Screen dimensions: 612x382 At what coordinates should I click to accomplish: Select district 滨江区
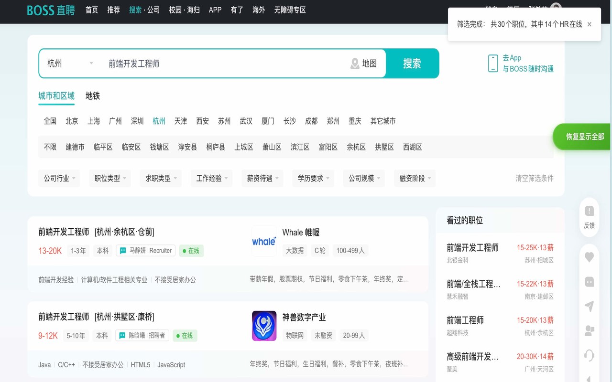click(x=300, y=147)
